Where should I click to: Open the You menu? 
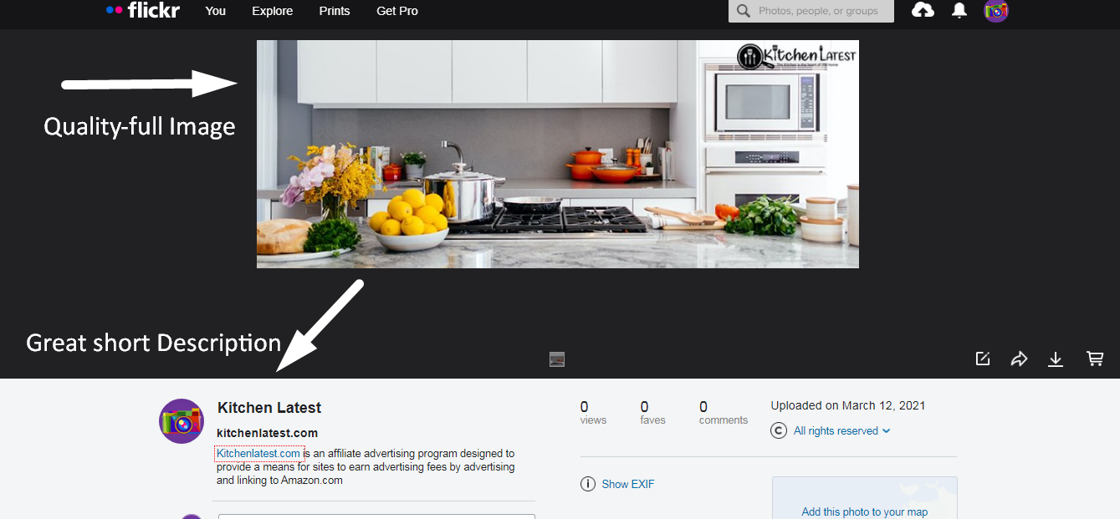(216, 11)
